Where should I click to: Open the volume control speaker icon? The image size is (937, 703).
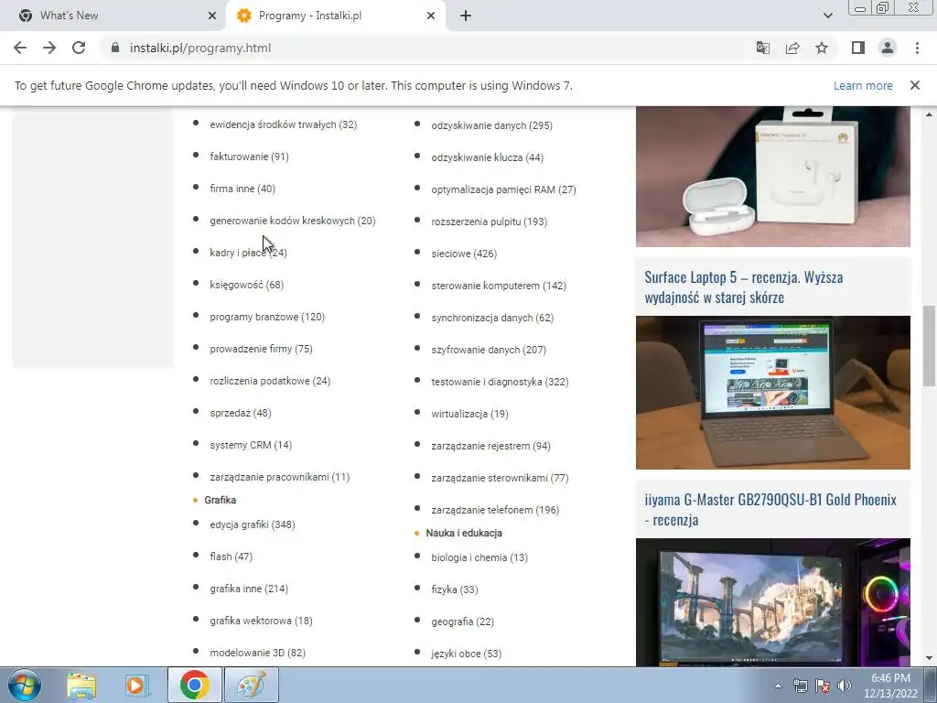click(845, 686)
